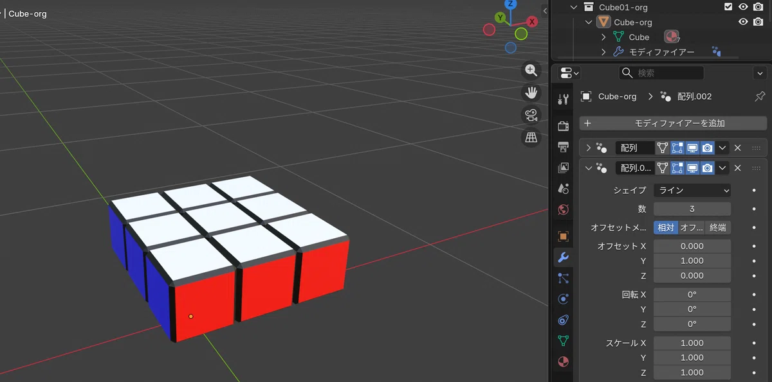
Task: Remove the 配列.0... modifier with X button
Action: click(x=738, y=168)
